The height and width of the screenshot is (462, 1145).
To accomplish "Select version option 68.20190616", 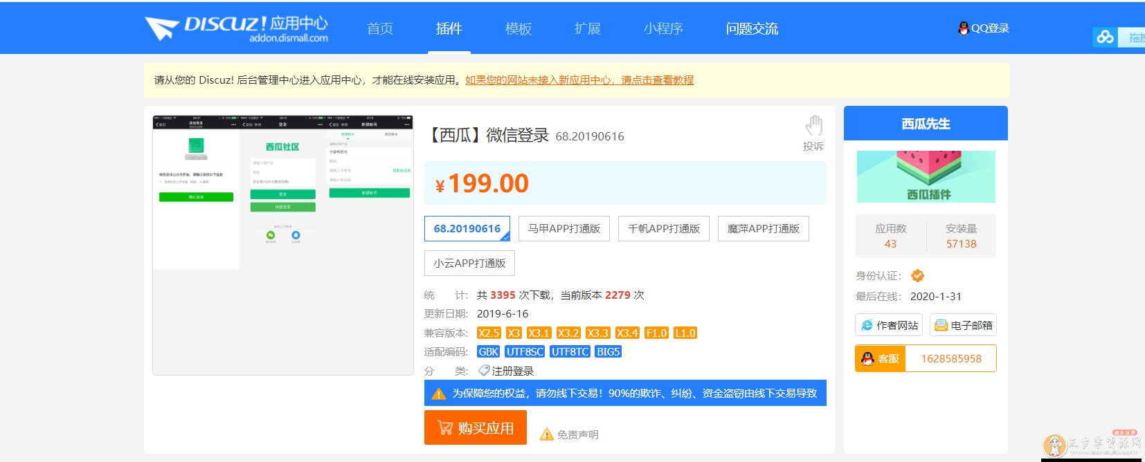I will pyautogui.click(x=467, y=229).
